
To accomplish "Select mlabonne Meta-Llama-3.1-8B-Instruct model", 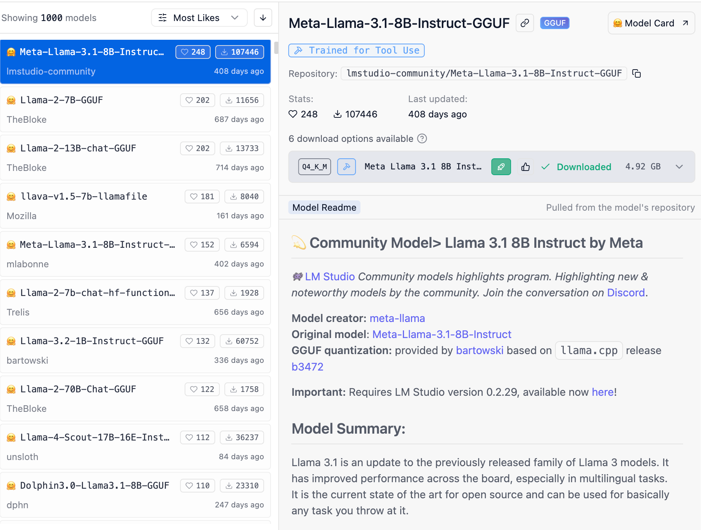I will (x=135, y=254).
